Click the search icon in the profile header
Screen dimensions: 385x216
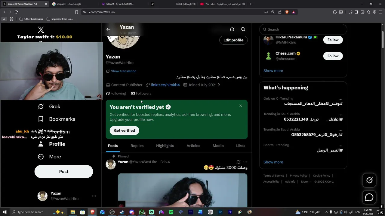[x=243, y=29]
